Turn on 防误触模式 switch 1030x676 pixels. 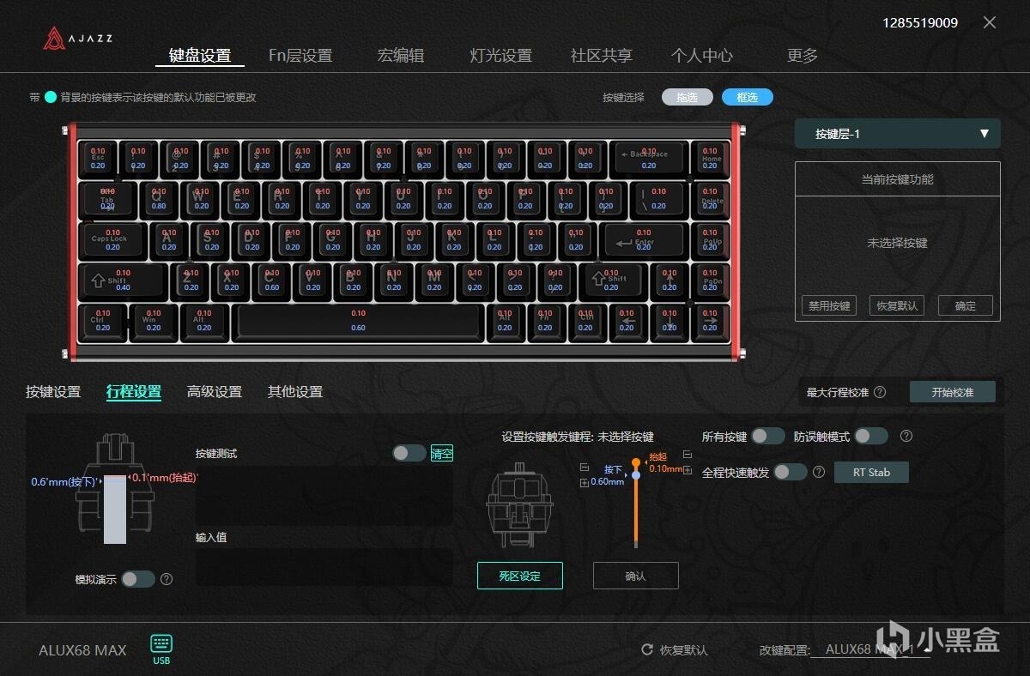pyautogui.click(x=870, y=437)
